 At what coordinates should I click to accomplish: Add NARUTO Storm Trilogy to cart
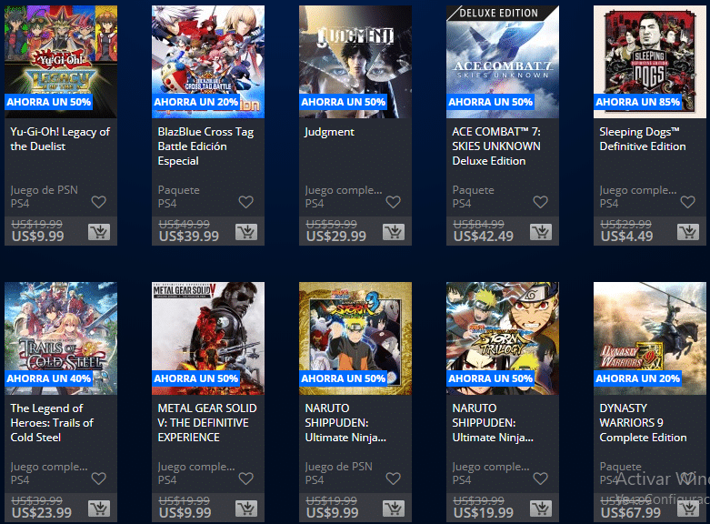(x=541, y=509)
